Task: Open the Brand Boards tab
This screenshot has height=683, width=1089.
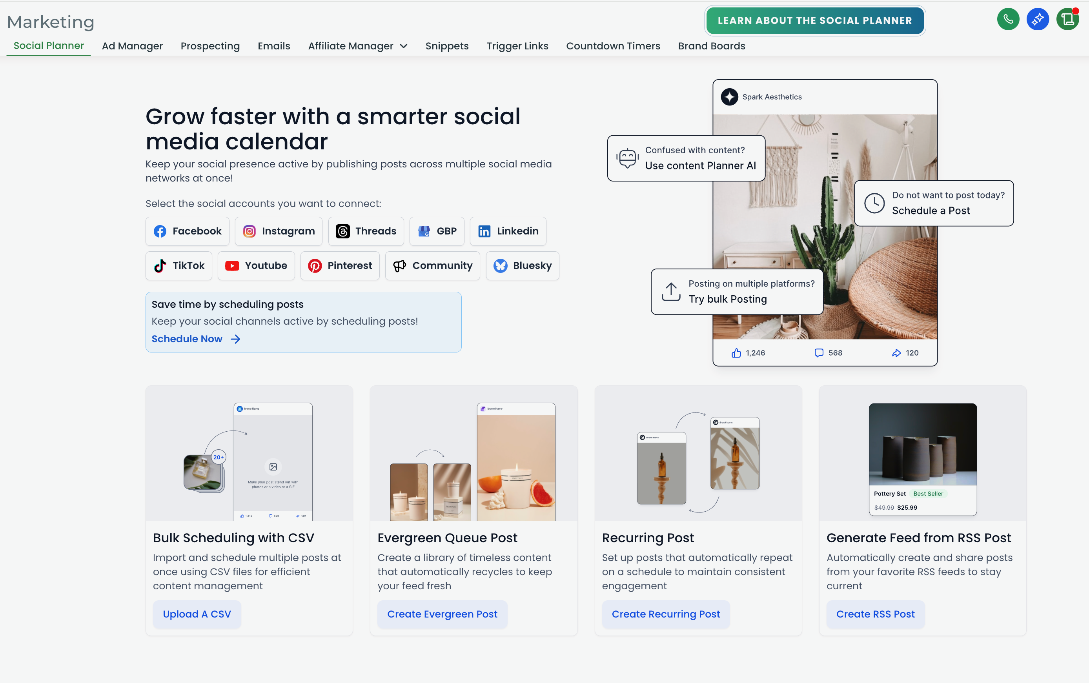Action: click(711, 46)
